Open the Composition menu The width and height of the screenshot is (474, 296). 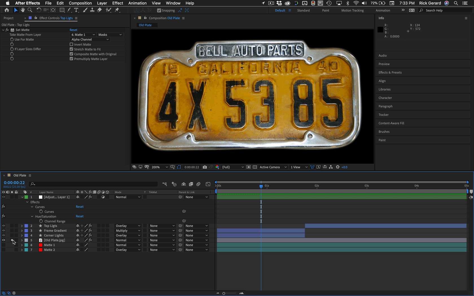click(x=80, y=3)
